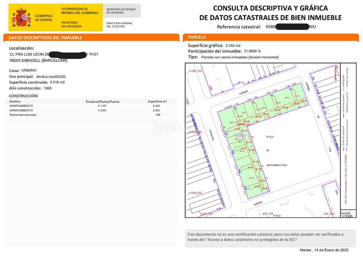Select 'Parcela con varios inmuebles [division horizontal]'

coord(240,57)
